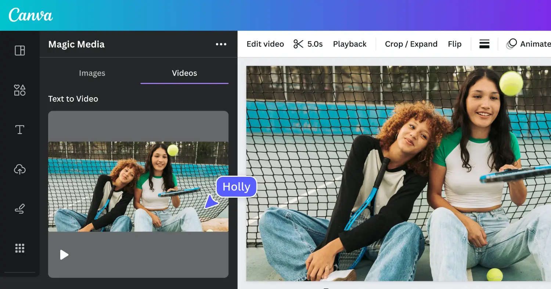Select the Videos tab

click(184, 73)
